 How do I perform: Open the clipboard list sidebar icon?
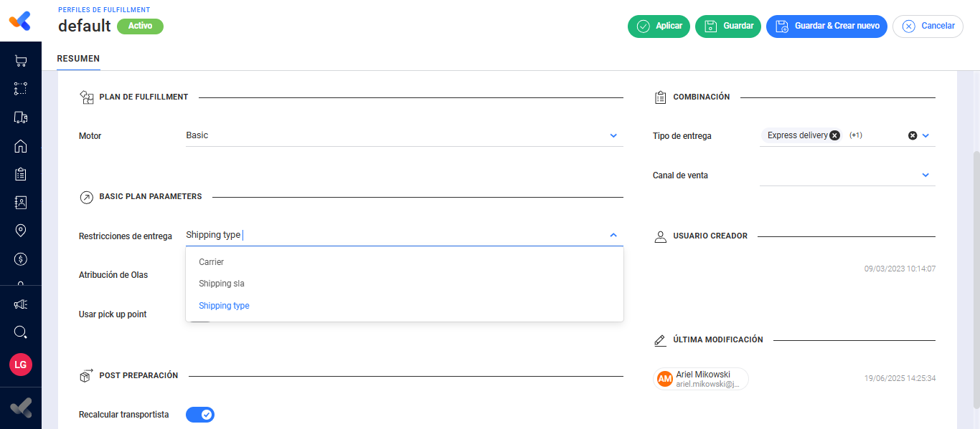point(21,174)
